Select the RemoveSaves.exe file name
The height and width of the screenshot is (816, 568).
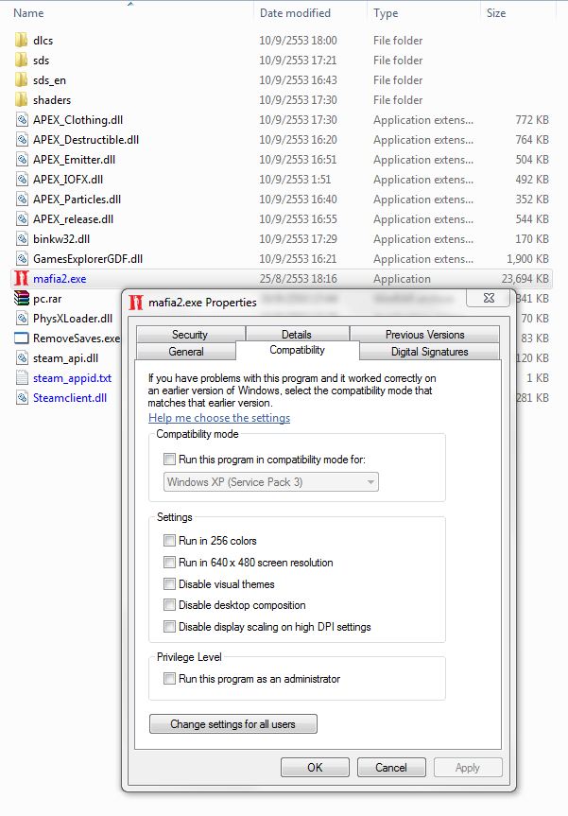pyautogui.click(x=77, y=339)
